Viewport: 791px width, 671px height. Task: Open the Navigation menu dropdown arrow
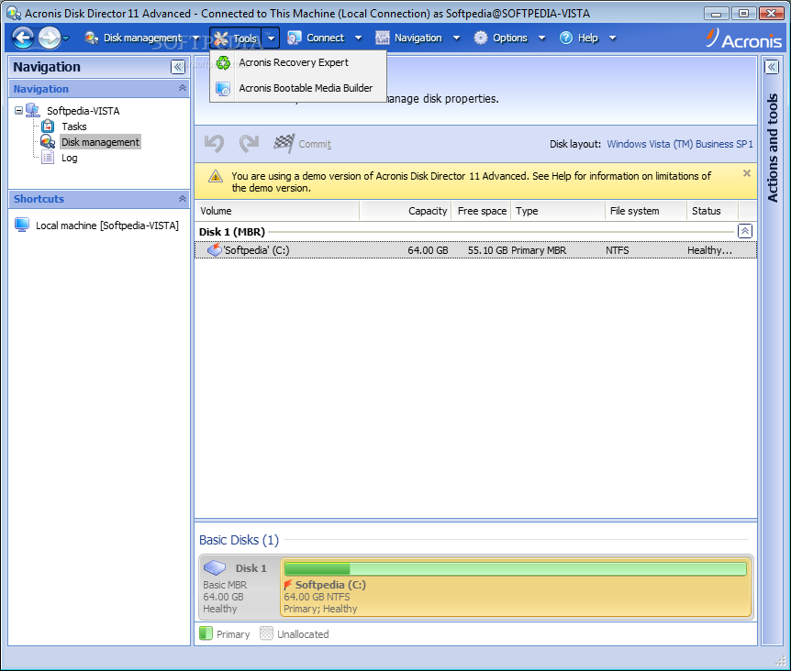click(x=457, y=38)
